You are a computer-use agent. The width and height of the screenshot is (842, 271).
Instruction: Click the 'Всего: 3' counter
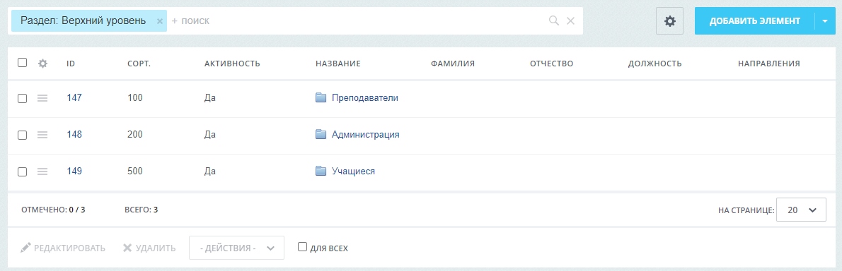[x=142, y=210]
